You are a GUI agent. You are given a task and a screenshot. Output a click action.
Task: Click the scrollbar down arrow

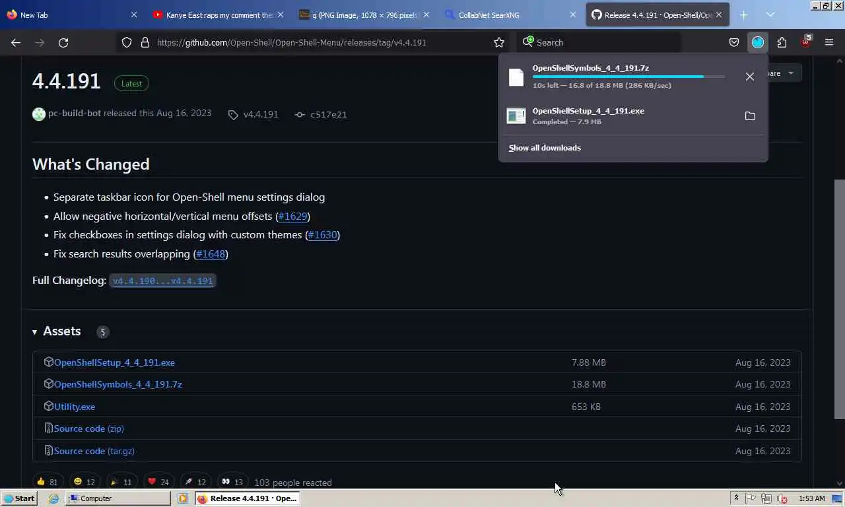(x=840, y=483)
